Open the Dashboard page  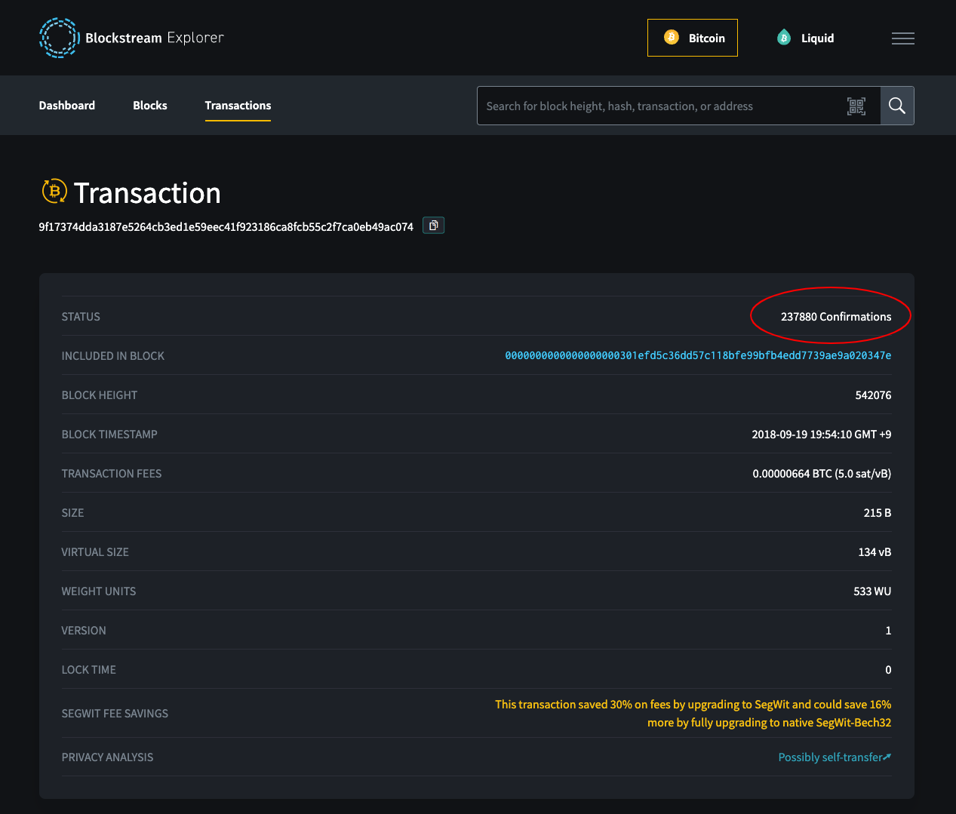click(66, 105)
